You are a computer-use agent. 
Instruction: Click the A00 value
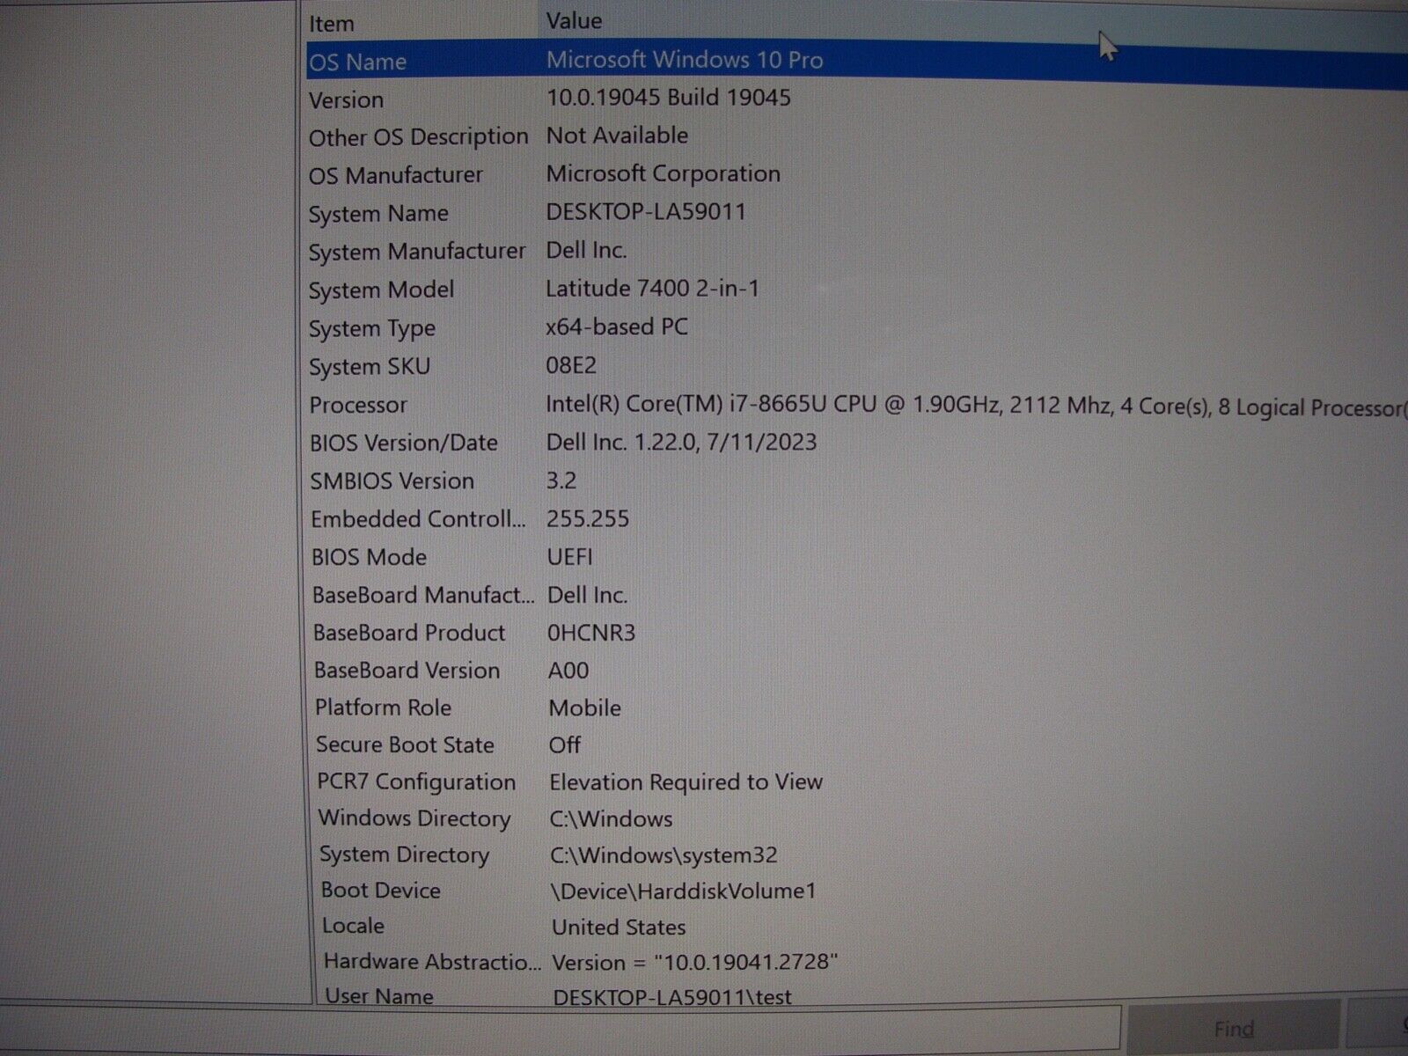click(x=568, y=671)
